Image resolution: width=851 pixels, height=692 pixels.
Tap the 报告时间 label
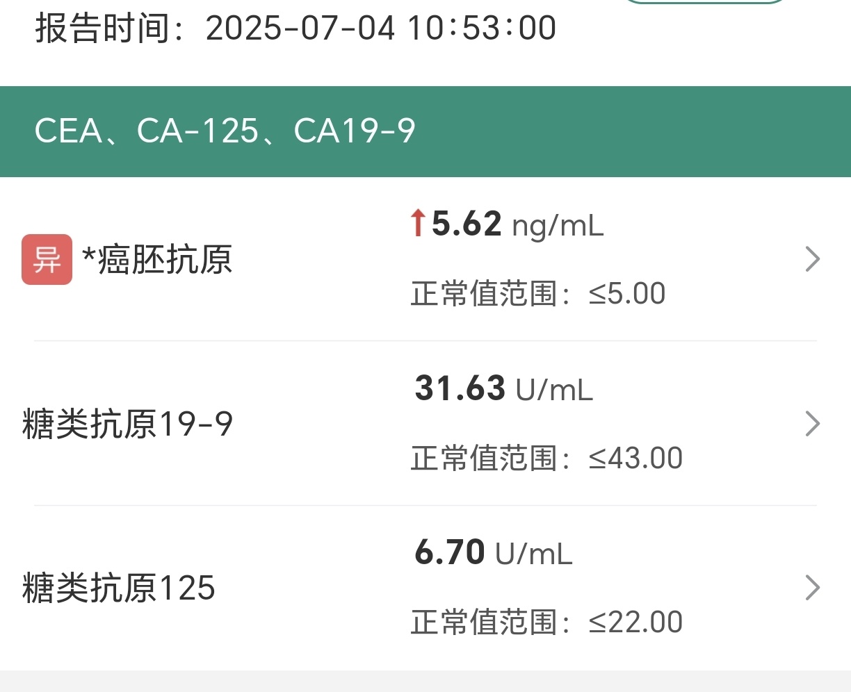pos(103,28)
